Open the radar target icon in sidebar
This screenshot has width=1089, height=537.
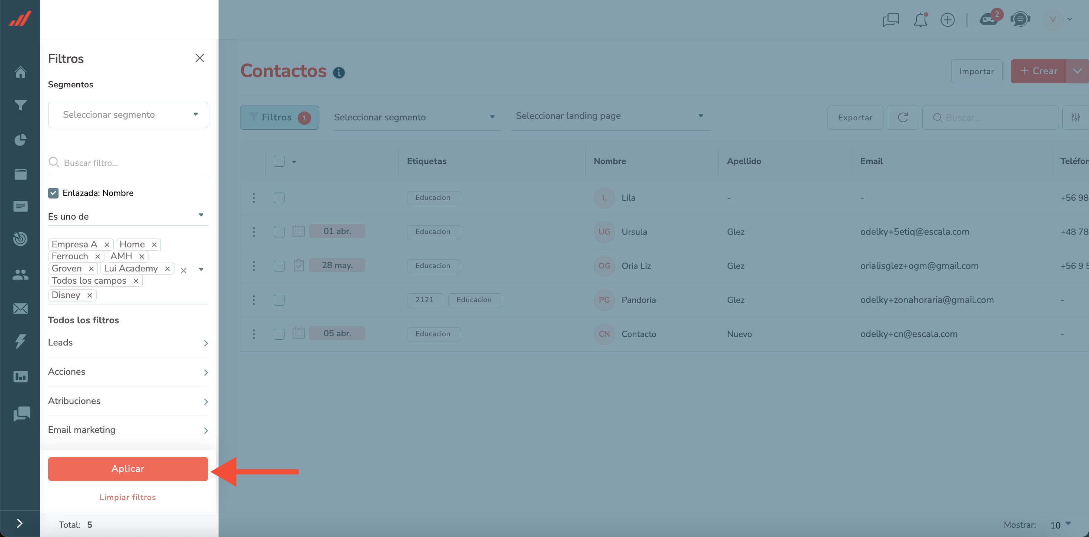[x=20, y=239]
